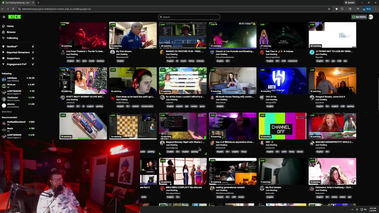Click the external-link icon beside Sentinel™
Image resolution: width=379 pixels, height=213 pixels.
pyautogui.click(x=33, y=46)
